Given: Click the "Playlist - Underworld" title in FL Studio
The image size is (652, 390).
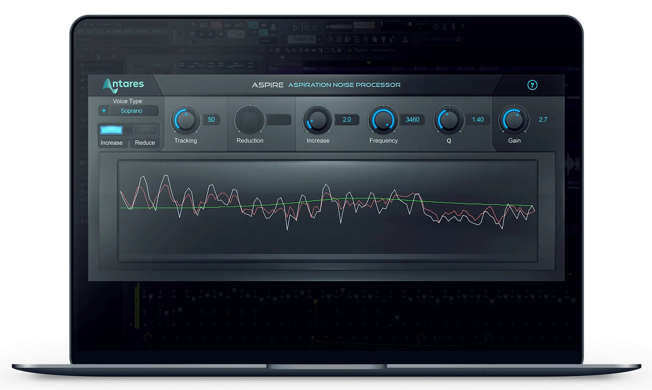Looking at the screenshot, I should tap(375, 50).
